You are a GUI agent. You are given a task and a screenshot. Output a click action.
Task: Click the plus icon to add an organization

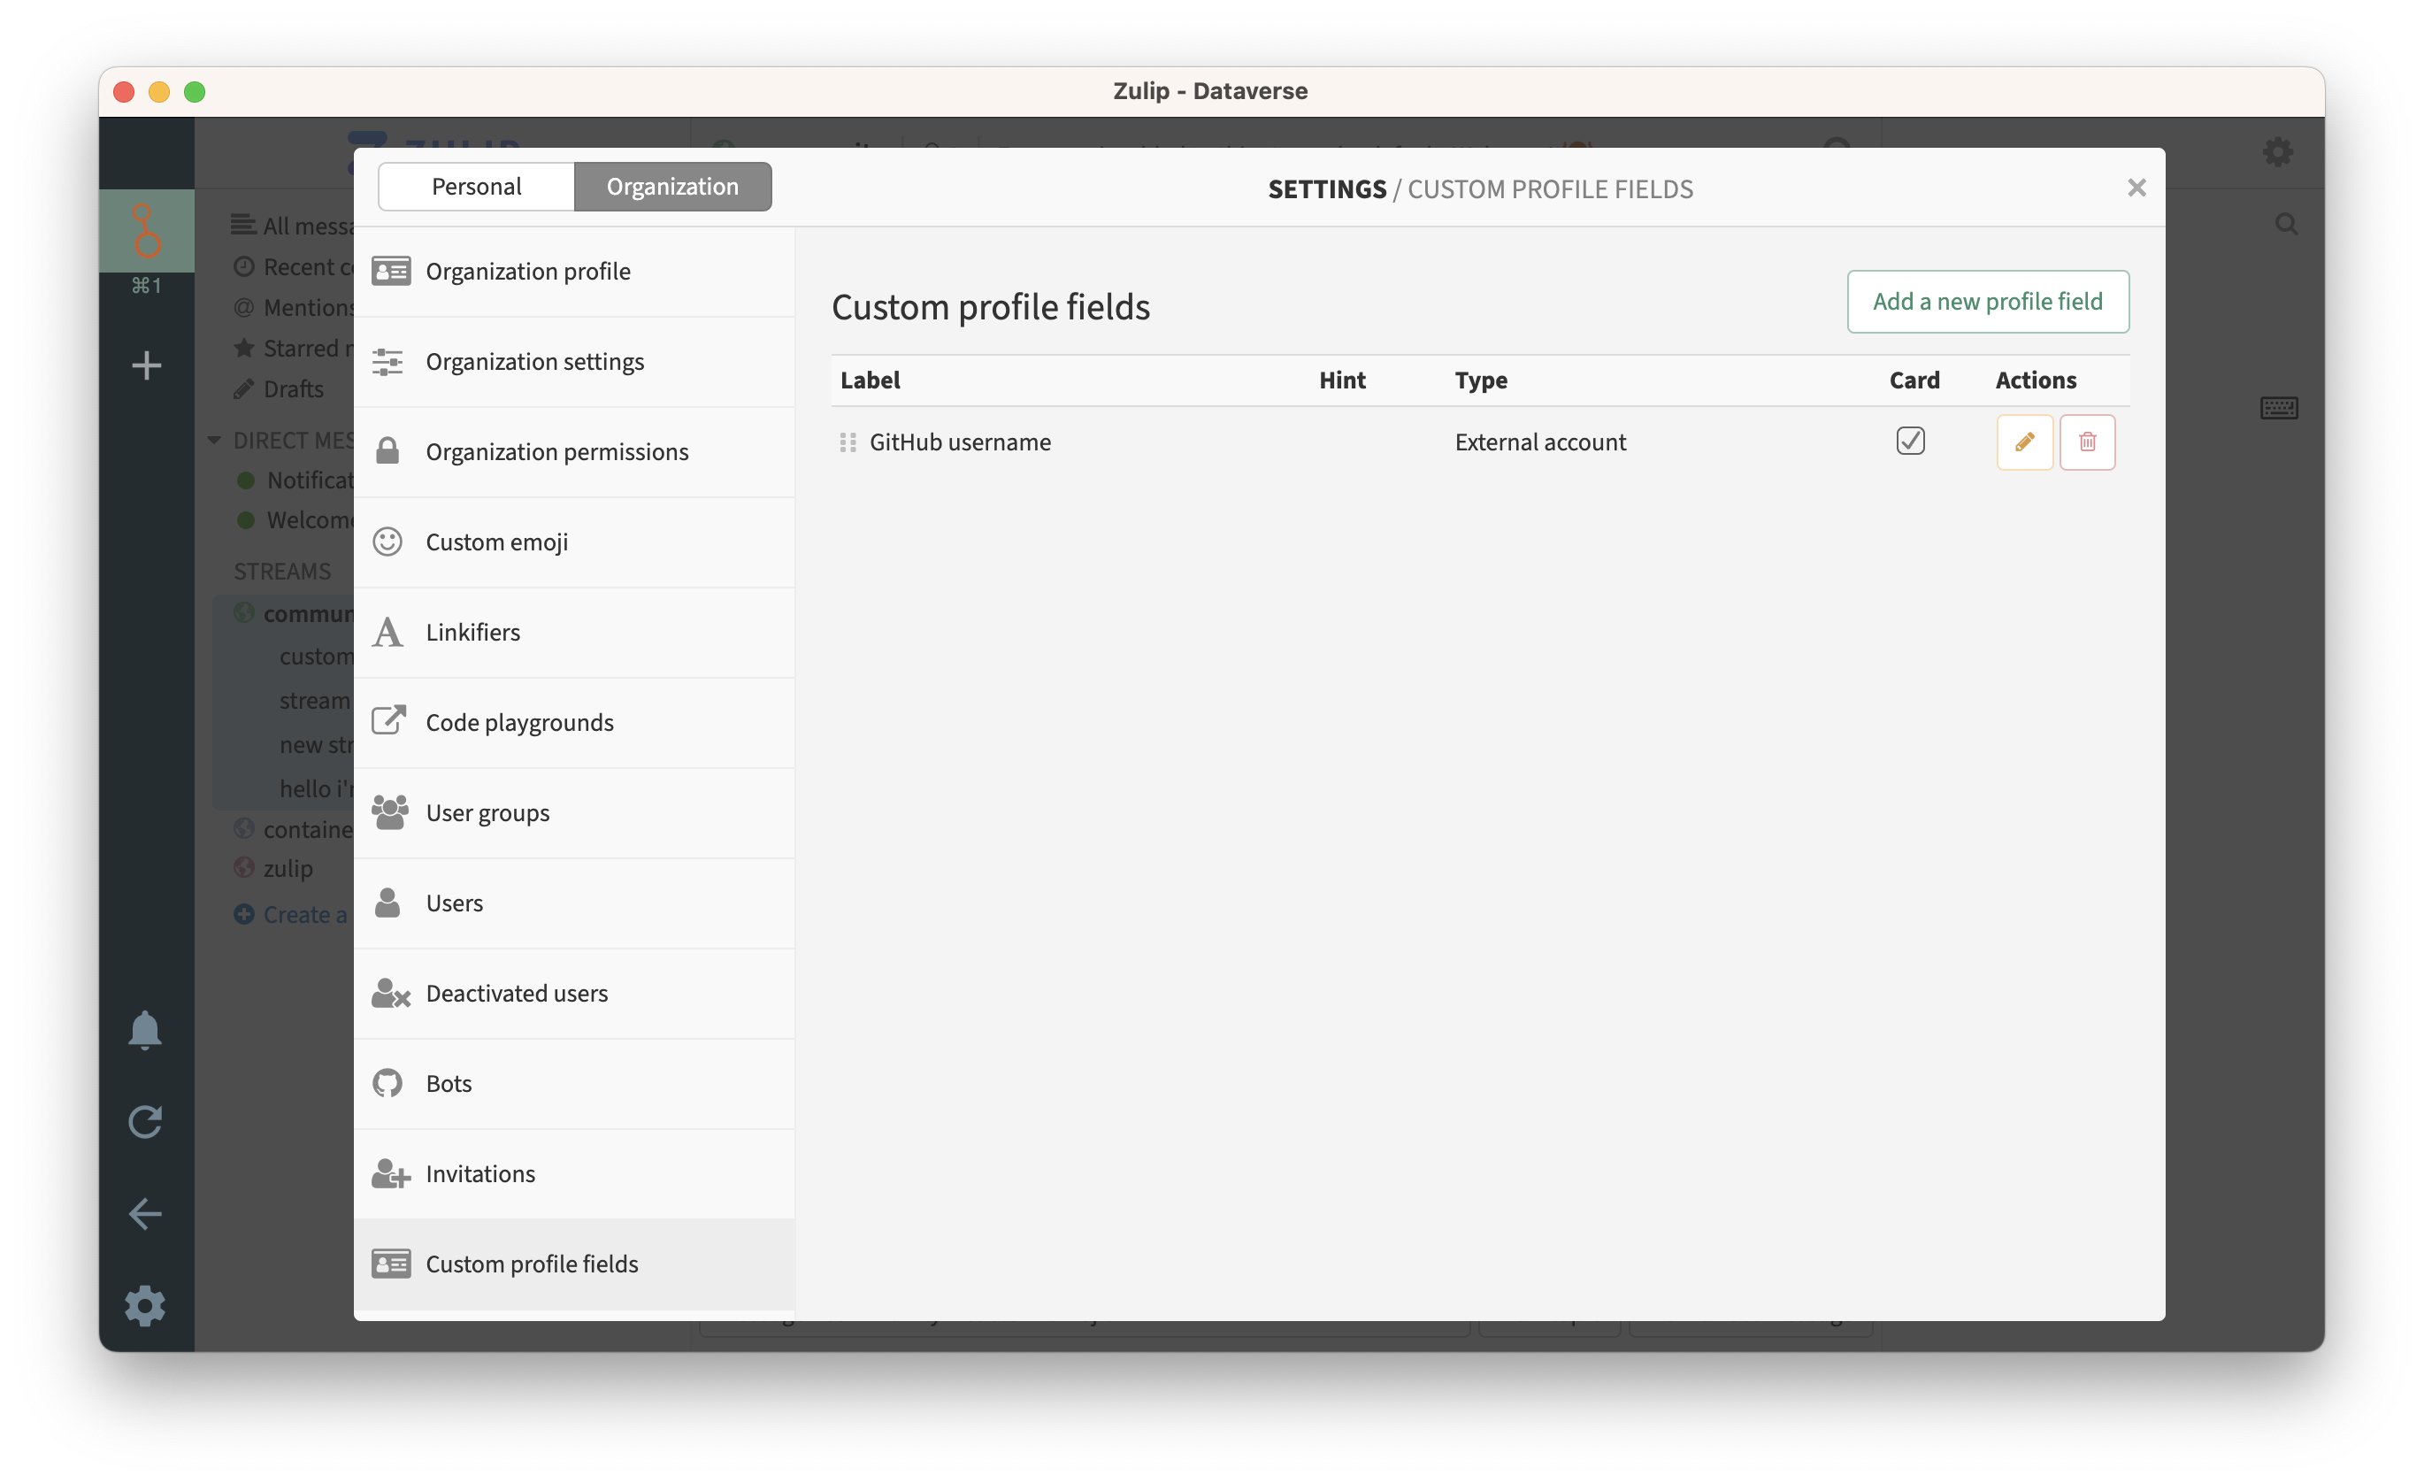pyautogui.click(x=147, y=366)
